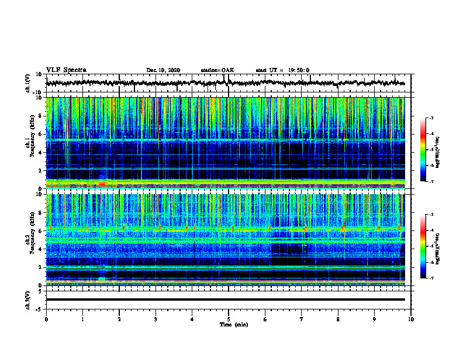This screenshot has width=463, height=358.
Task: Click time axis tick label "6"
Action: 265,319
